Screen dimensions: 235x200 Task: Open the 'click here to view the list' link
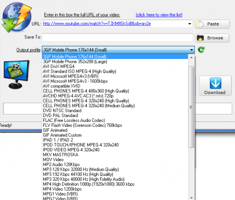pyautogui.click(x=159, y=15)
